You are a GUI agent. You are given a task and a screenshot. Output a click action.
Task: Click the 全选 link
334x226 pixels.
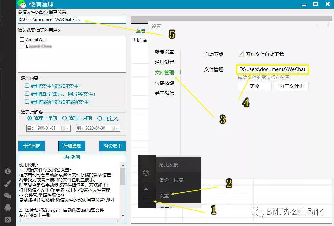[x=140, y=31]
